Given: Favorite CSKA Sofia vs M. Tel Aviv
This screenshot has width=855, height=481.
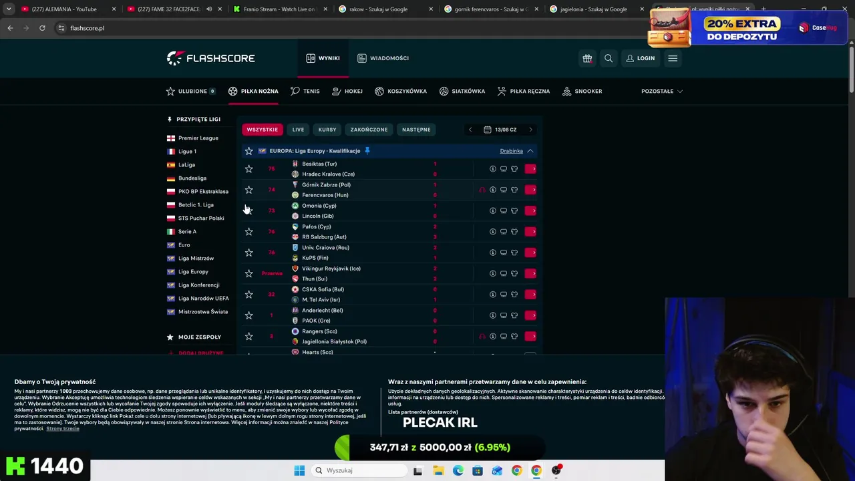Looking at the screenshot, I should 248,295.
